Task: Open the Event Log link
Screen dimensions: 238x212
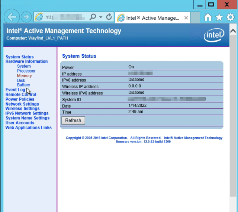Action: pos(15,90)
